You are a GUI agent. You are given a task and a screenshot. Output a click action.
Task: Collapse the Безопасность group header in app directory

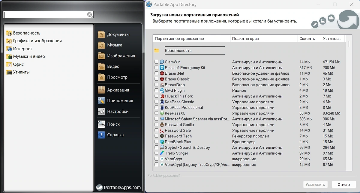point(178,51)
